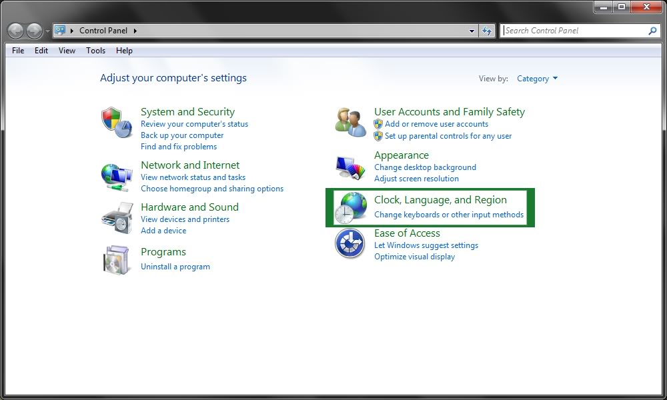Click the System and Security shield icon
Image resolution: width=667 pixels, height=400 pixels.
point(116,123)
